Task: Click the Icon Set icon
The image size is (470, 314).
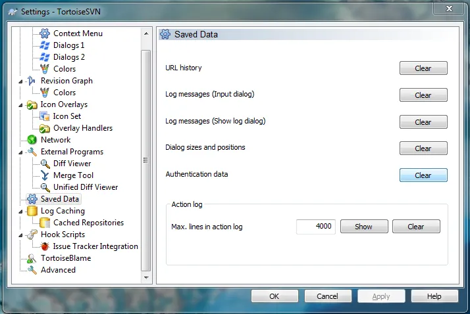Action: pos(45,116)
